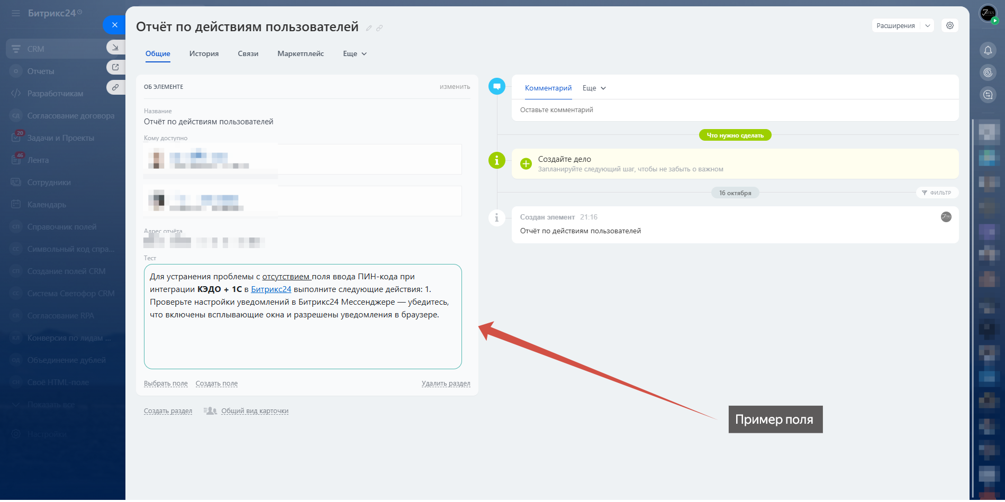Click the Сотрудники icon in the left sidebar

pyautogui.click(x=16, y=182)
